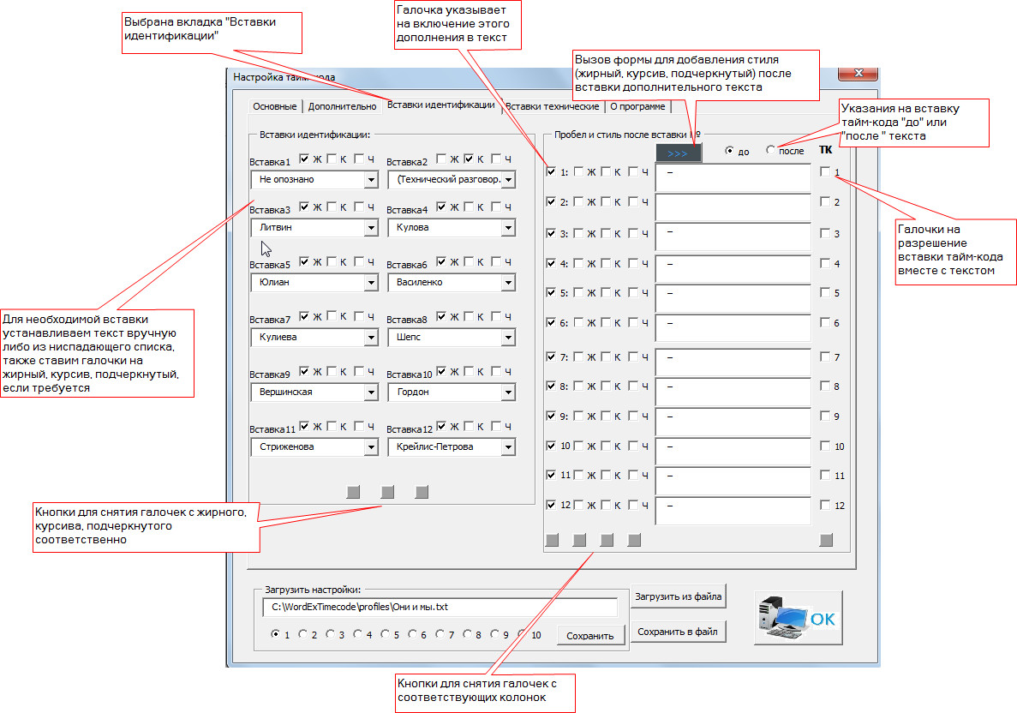Image resolution: width=1017 pixels, height=713 pixels.
Task: Clear italic checkmarks button under identification inserts
Action: [x=387, y=492]
